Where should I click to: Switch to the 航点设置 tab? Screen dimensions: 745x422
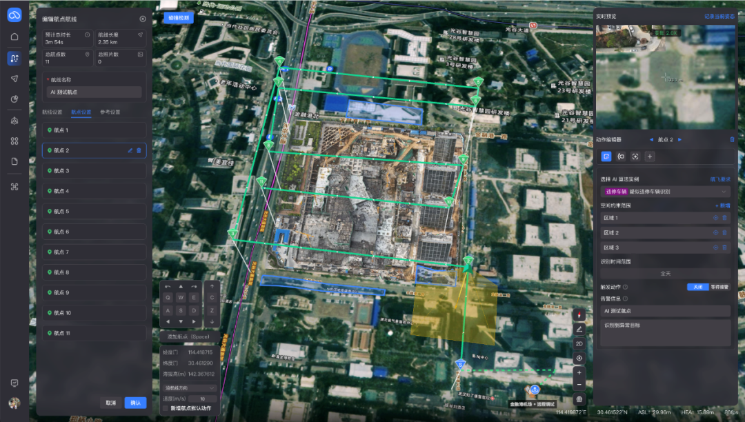point(81,112)
